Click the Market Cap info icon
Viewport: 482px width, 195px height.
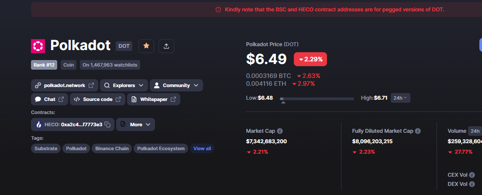[280, 131]
